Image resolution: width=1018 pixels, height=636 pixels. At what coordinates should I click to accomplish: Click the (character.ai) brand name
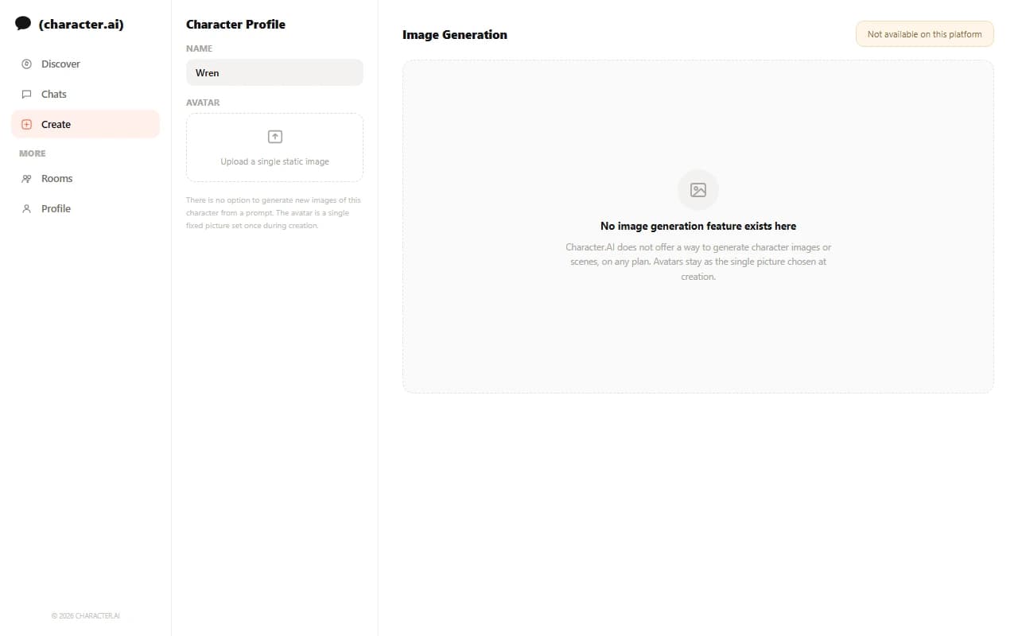[x=81, y=24]
